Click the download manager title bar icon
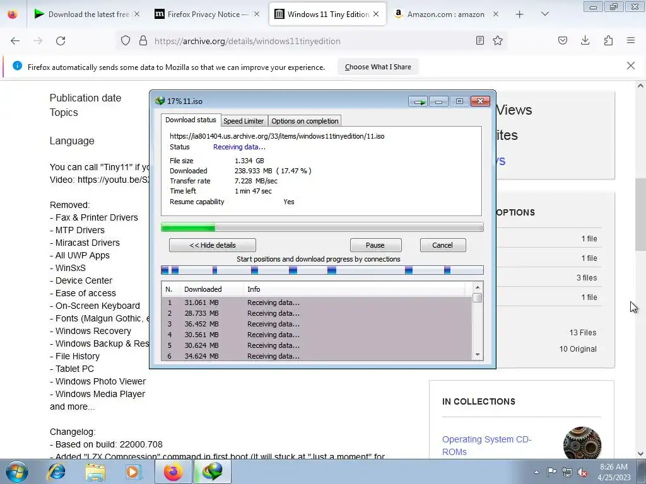Screen dimensions: 646x484 (x=160, y=101)
